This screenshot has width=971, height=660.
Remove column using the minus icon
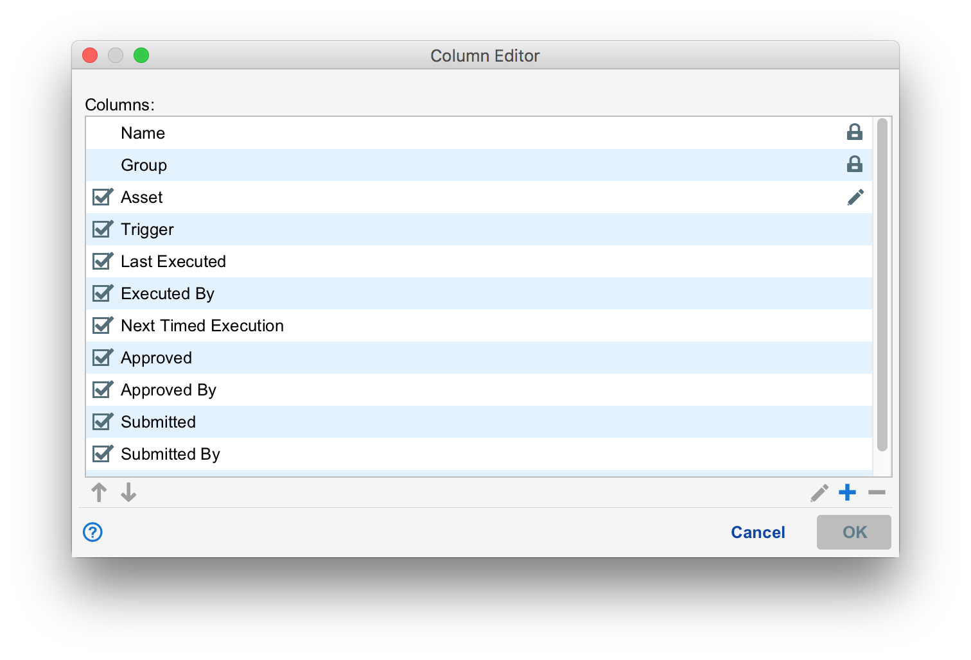(877, 492)
